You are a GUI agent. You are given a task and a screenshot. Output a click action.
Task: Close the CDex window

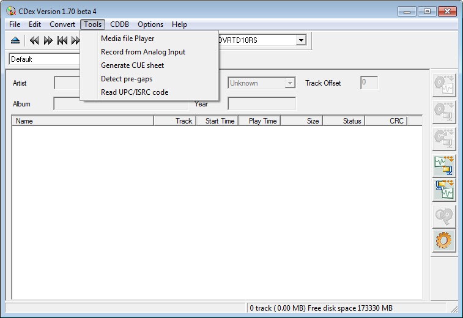447,12
